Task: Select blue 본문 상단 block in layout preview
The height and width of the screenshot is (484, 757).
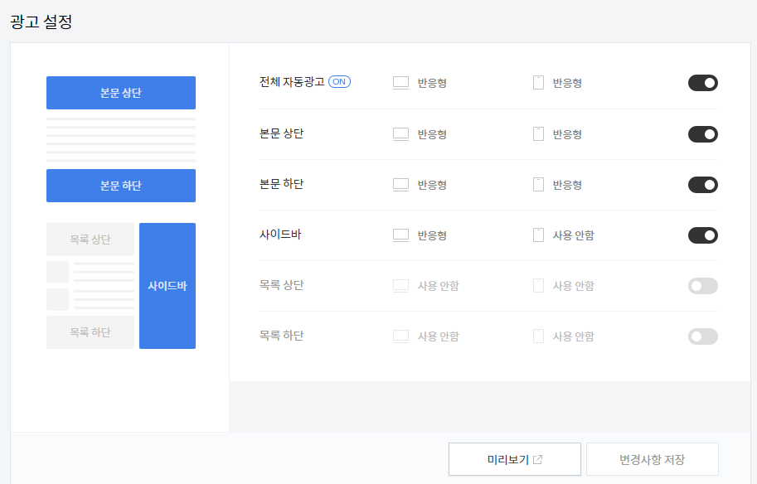Action: 121,93
